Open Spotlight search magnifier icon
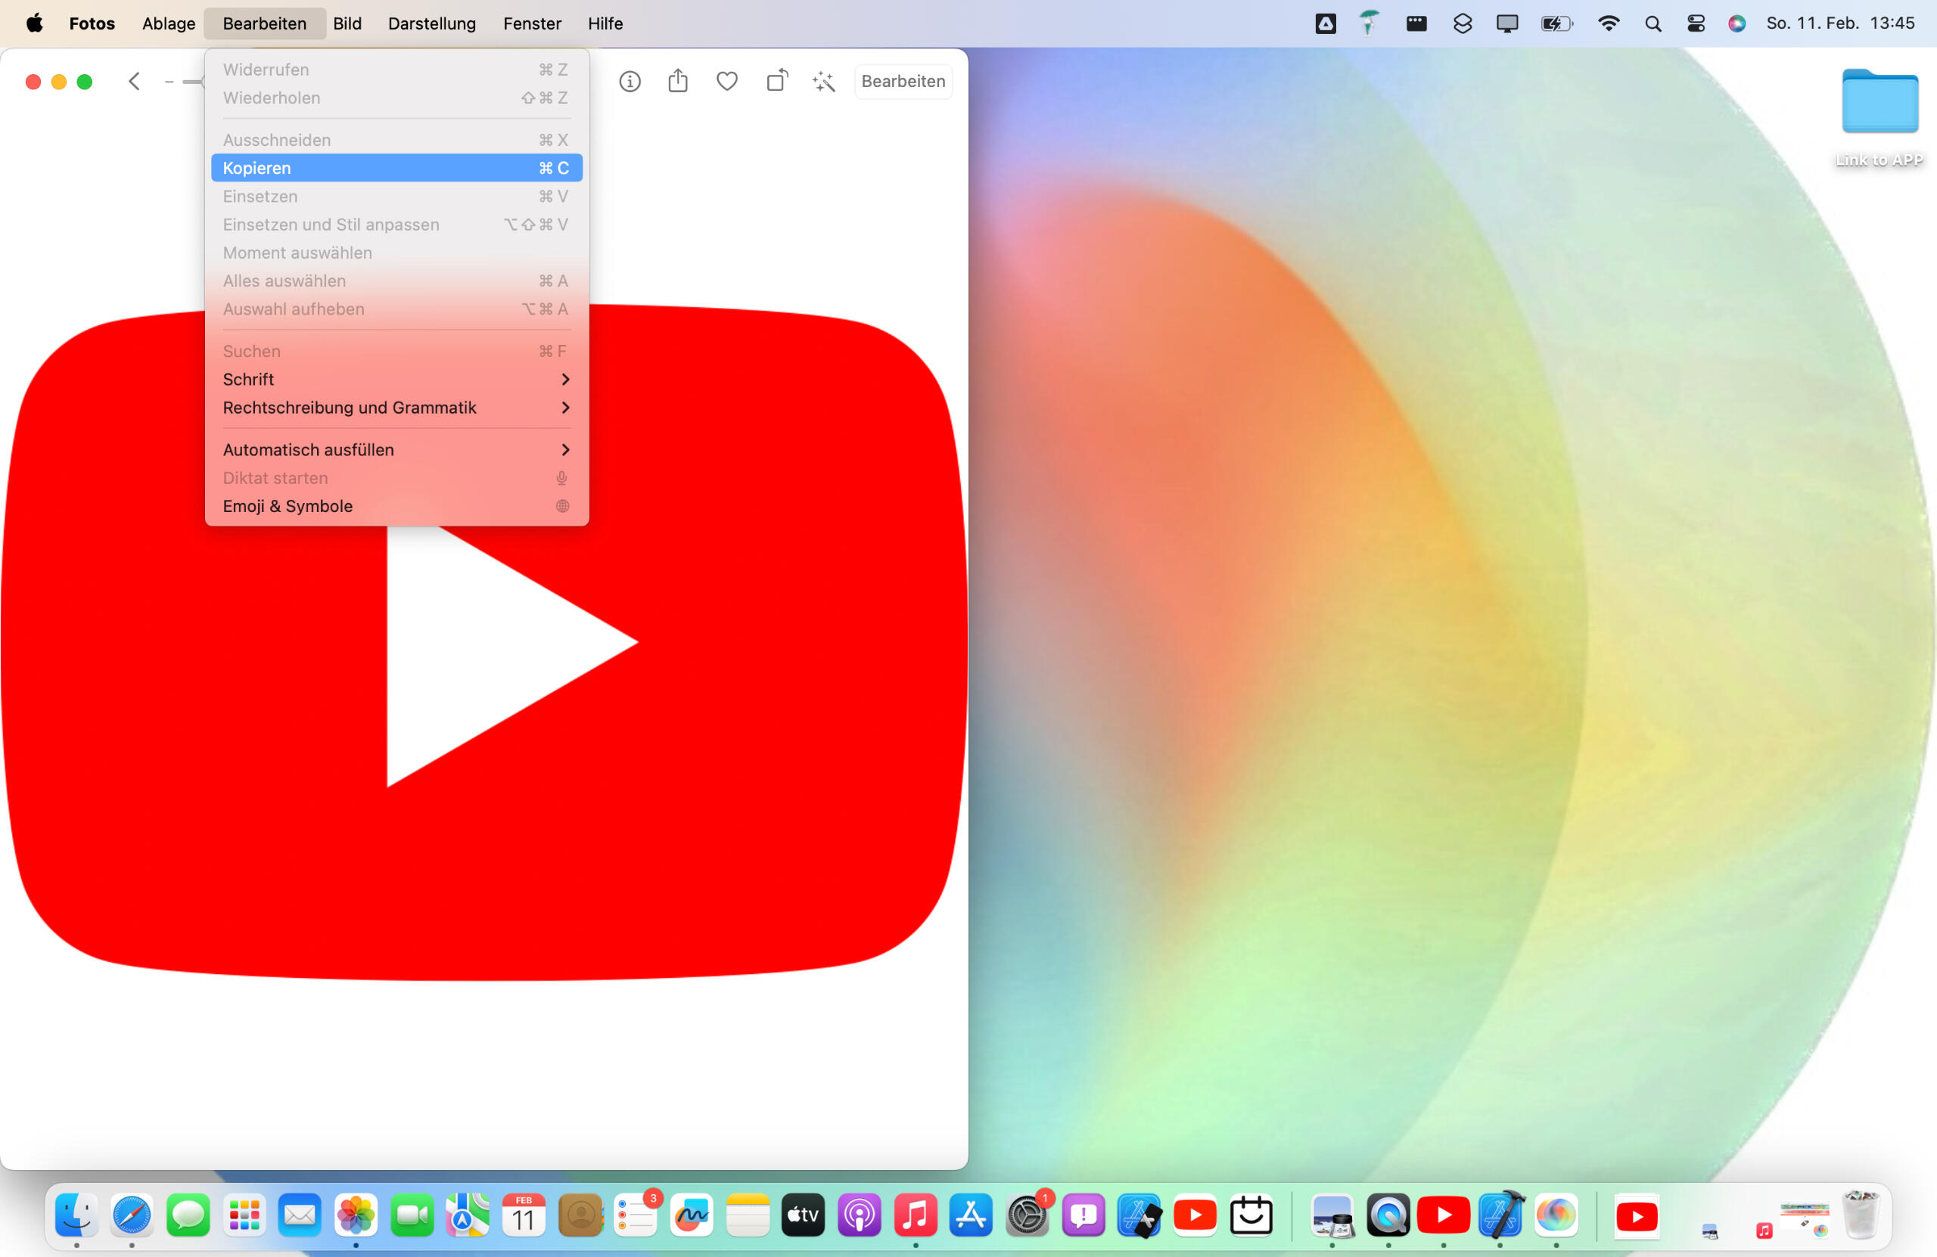 tap(1653, 23)
